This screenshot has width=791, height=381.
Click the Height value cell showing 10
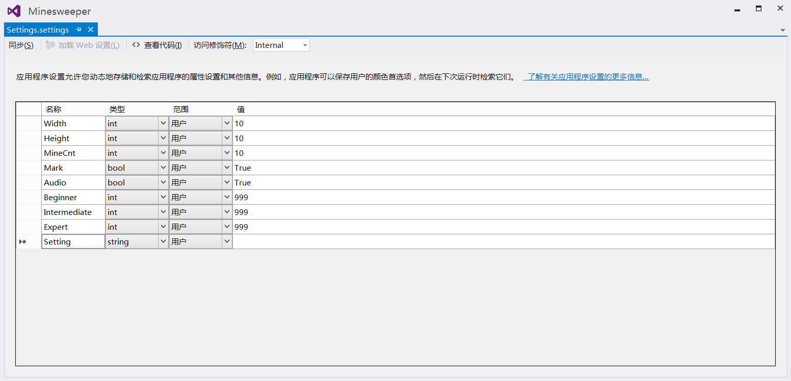(x=504, y=138)
